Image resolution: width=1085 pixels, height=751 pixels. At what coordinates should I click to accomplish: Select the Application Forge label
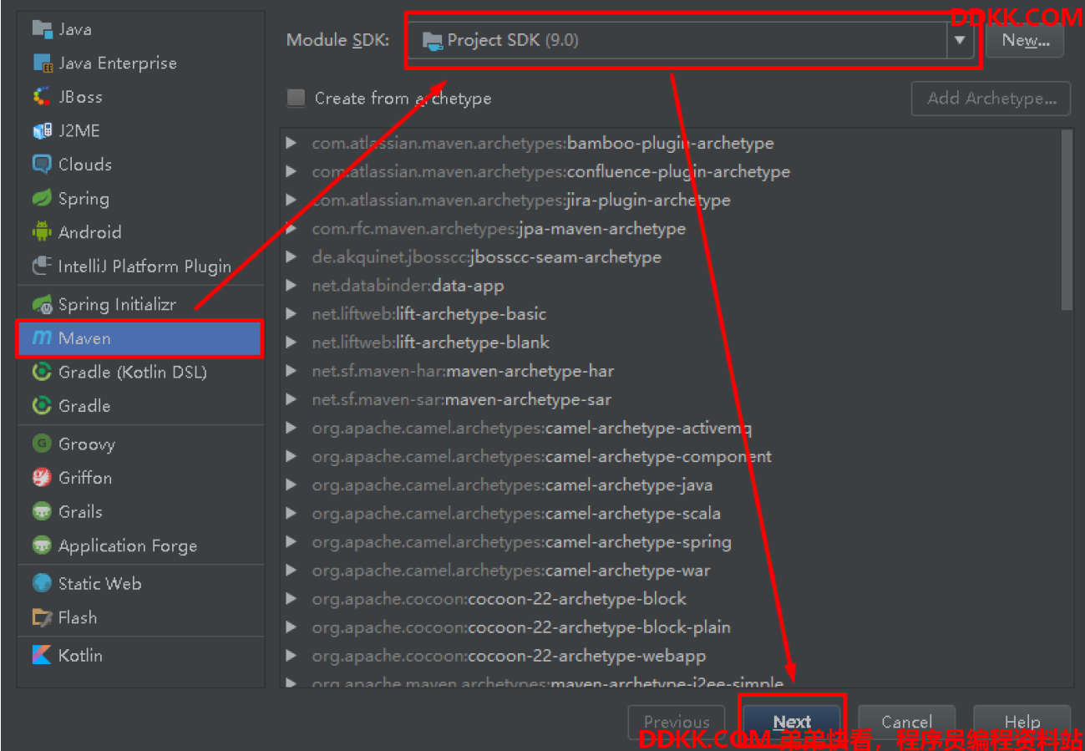pyautogui.click(x=128, y=546)
